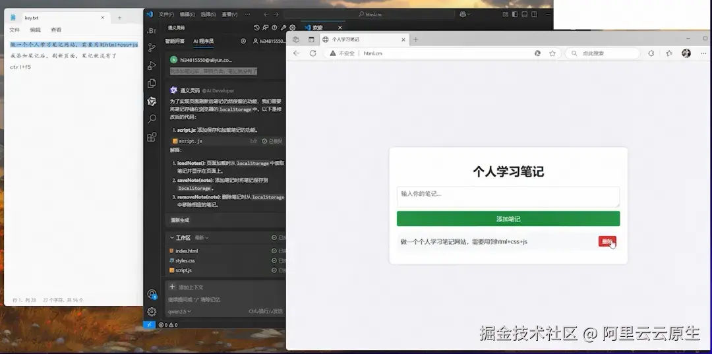This screenshot has width=712, height=354.
Task: Go back in VS Code navigation history
Action: (266, 14)
